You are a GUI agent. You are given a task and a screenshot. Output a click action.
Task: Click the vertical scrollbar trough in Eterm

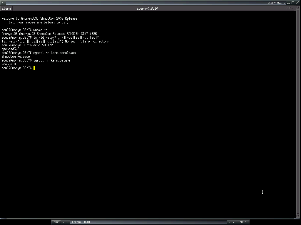(298, 111)
